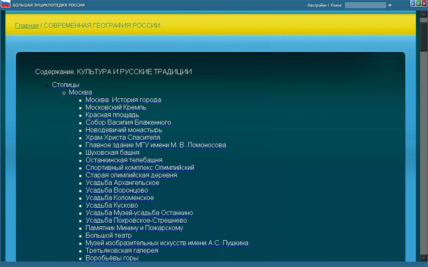Select Красная площадь entry
This screenshot has height=267, width=428.
point(112,115)
